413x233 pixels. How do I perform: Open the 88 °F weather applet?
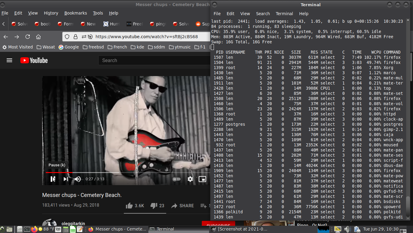coord(46,229)
